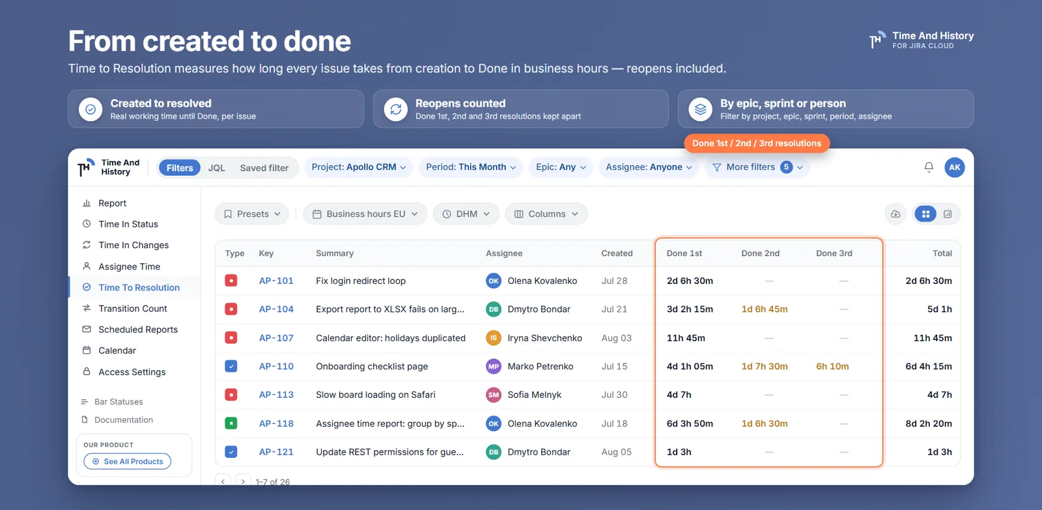Screen dimensions: 1042x510
Task: Open the Project: Apollo CRM dropdown
Action: [359, 167]
